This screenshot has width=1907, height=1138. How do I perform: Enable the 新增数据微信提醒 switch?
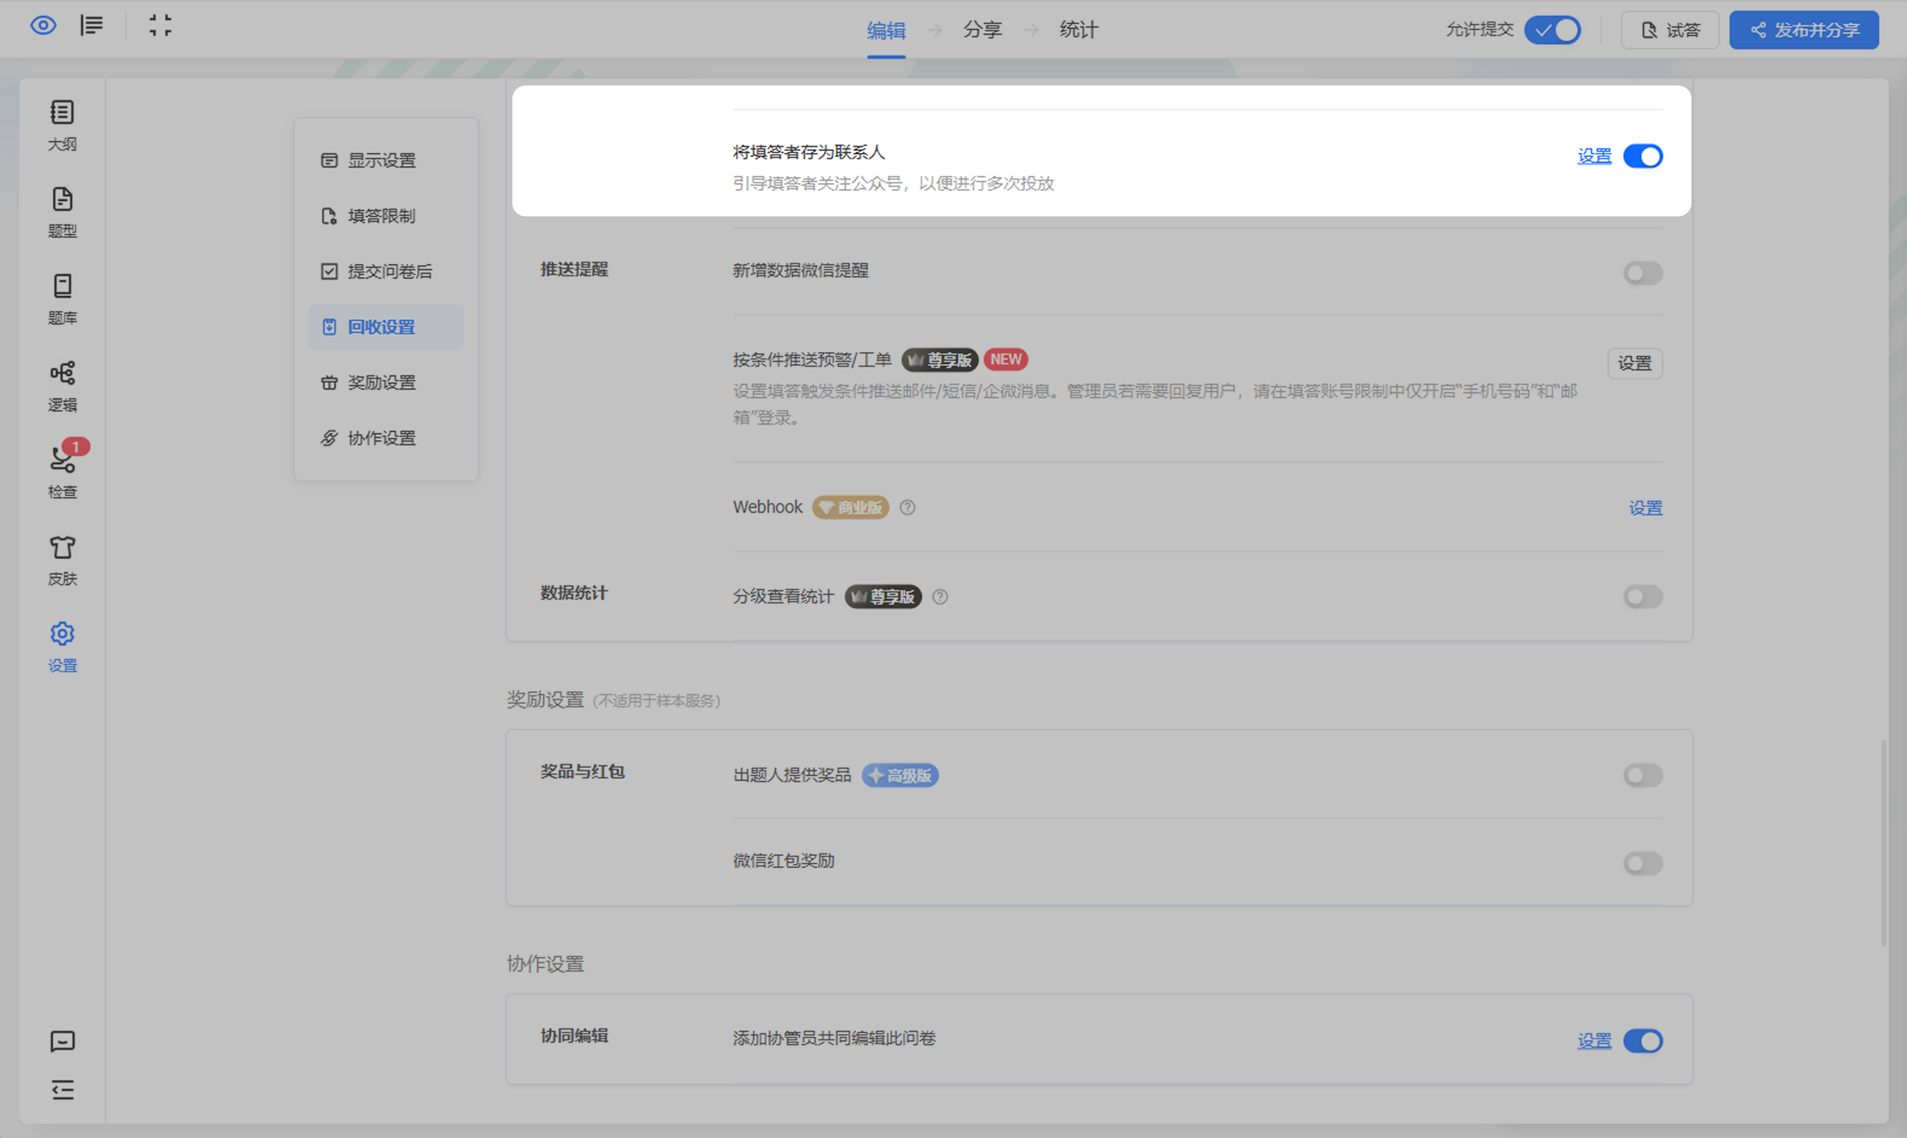(x=1643, y=273)
